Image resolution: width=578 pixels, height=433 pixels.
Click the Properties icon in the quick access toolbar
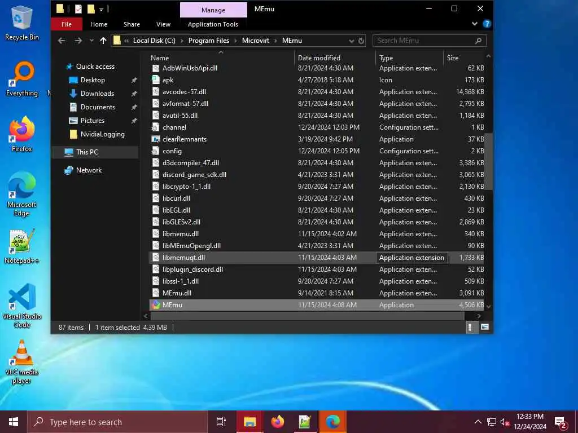pos(78,9)
